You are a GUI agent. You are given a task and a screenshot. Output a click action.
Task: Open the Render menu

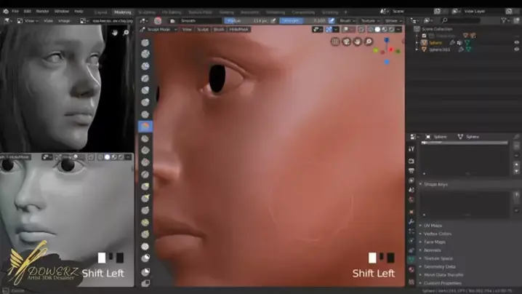coord(43,12)
